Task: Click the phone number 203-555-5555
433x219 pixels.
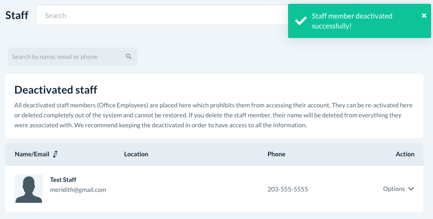Action: click(x=288, y=189)
